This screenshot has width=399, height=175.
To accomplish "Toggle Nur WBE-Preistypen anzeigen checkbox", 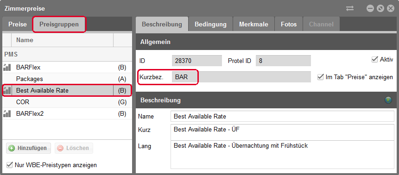I will pos(9,165).
